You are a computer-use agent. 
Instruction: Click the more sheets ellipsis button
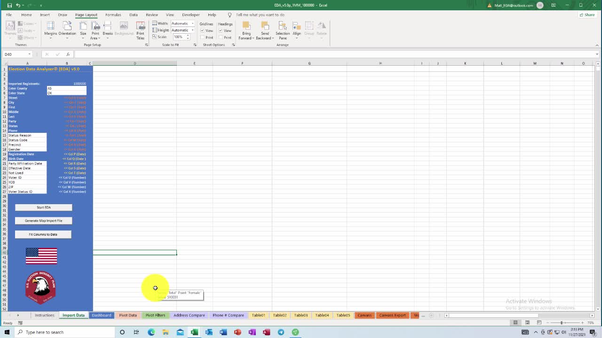click(423, 315)
